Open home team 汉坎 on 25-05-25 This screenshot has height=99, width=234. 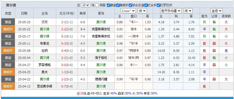(x=44, y=22)
